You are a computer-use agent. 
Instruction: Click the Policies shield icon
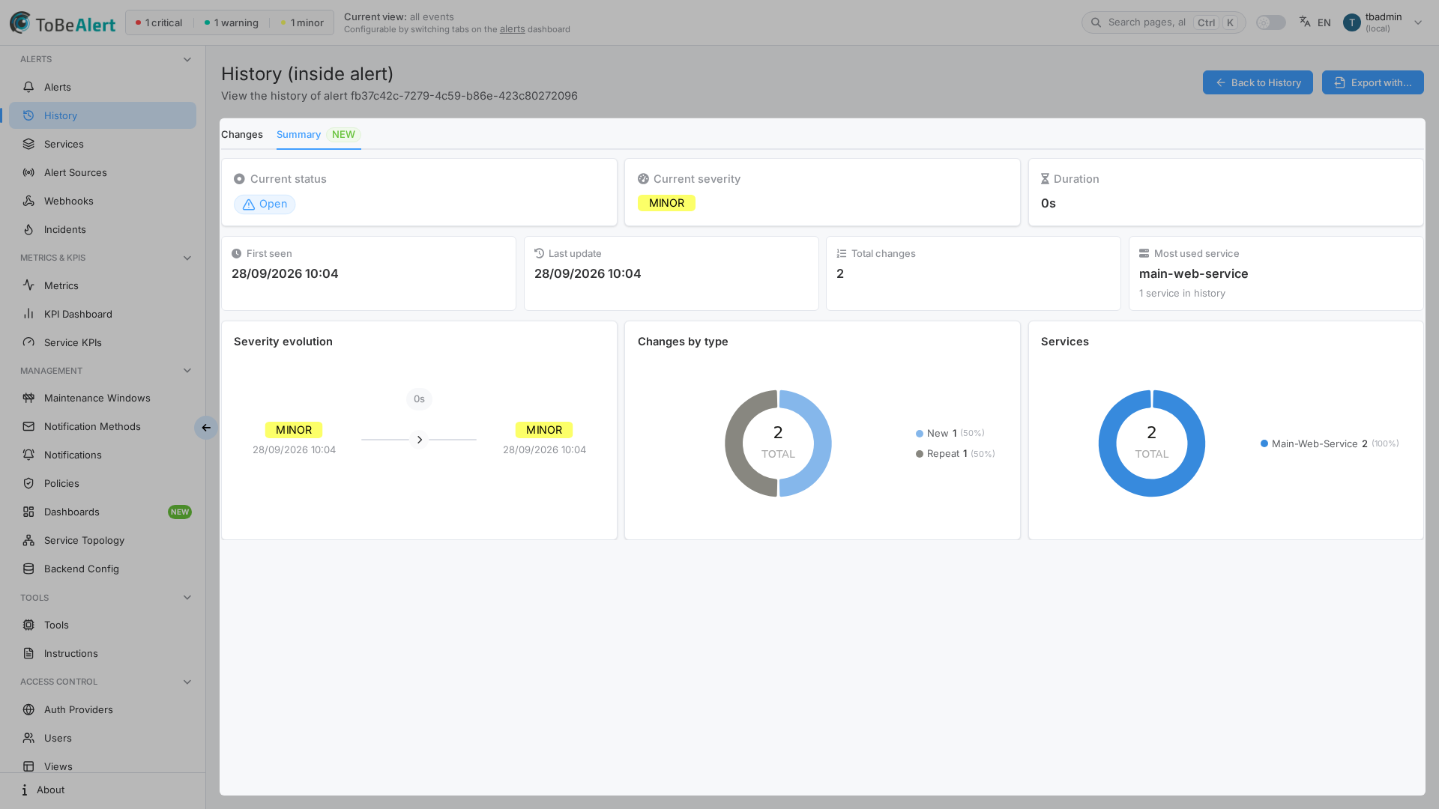[x=28, y=483]
